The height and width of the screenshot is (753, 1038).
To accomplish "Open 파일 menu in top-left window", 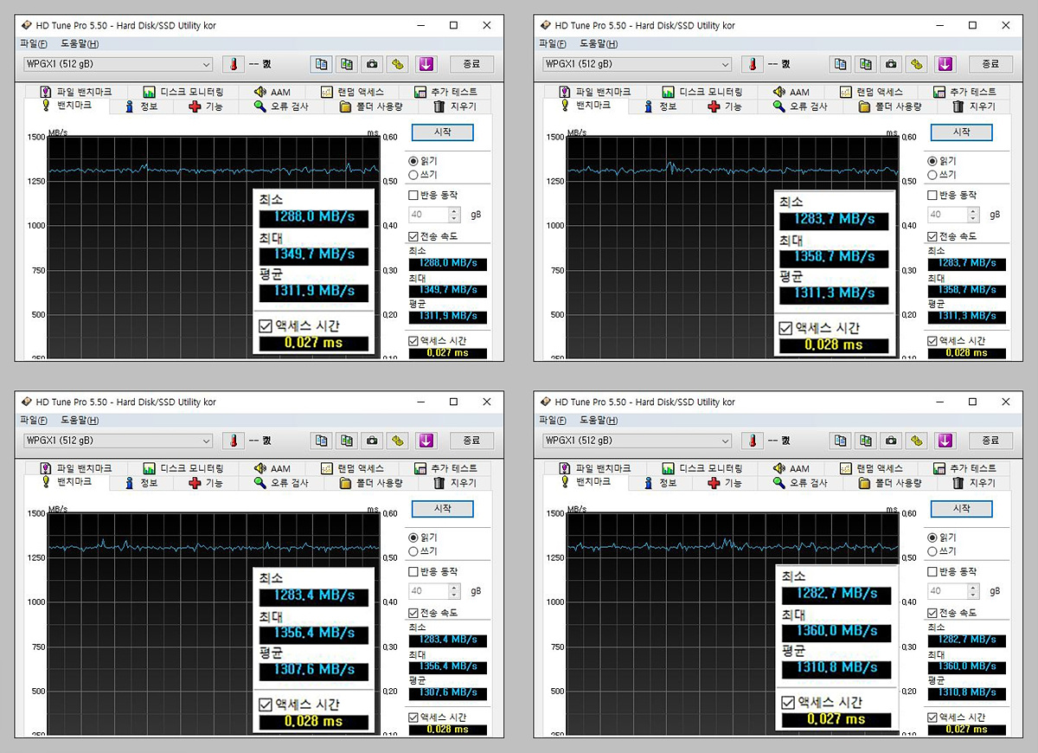I will (x=33, y=44).
